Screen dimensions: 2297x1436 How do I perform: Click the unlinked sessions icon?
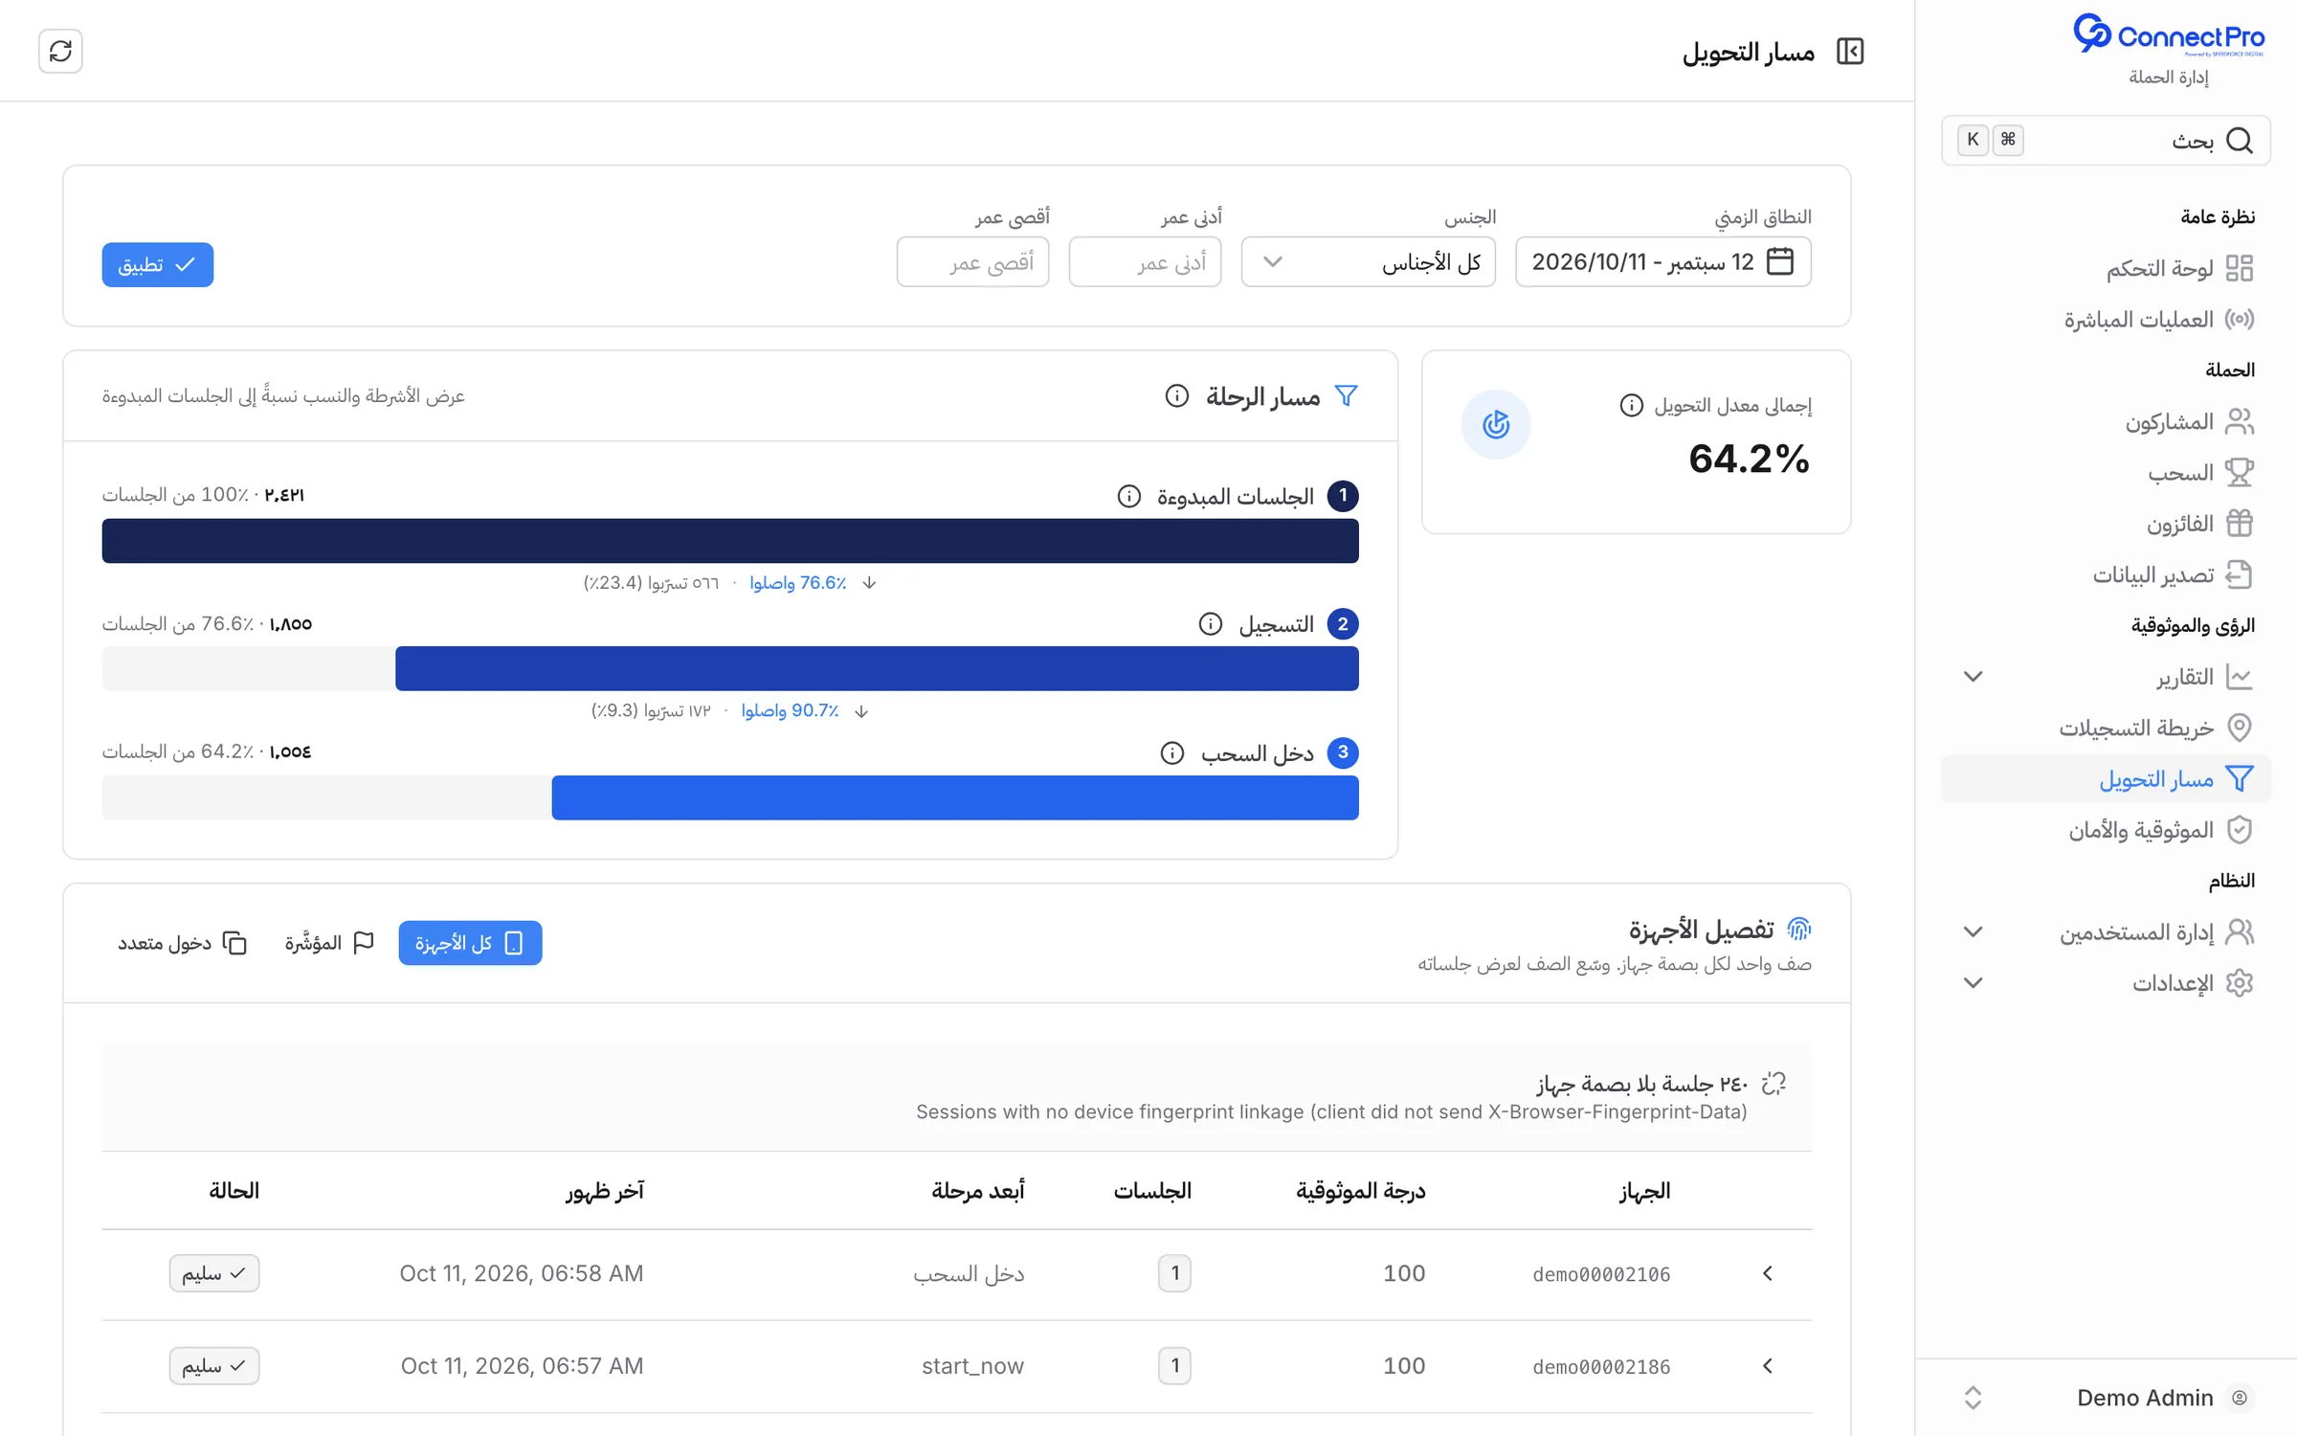tap(1773, 1083)
